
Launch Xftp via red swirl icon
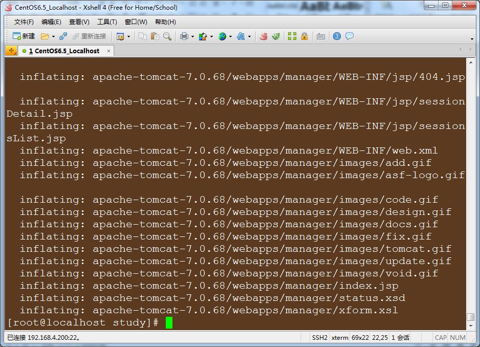[264, 36]
